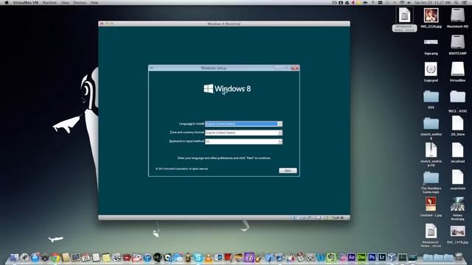Open VirtualBox cube icon in the Dock
472x265 pixels.
(392, 257)
